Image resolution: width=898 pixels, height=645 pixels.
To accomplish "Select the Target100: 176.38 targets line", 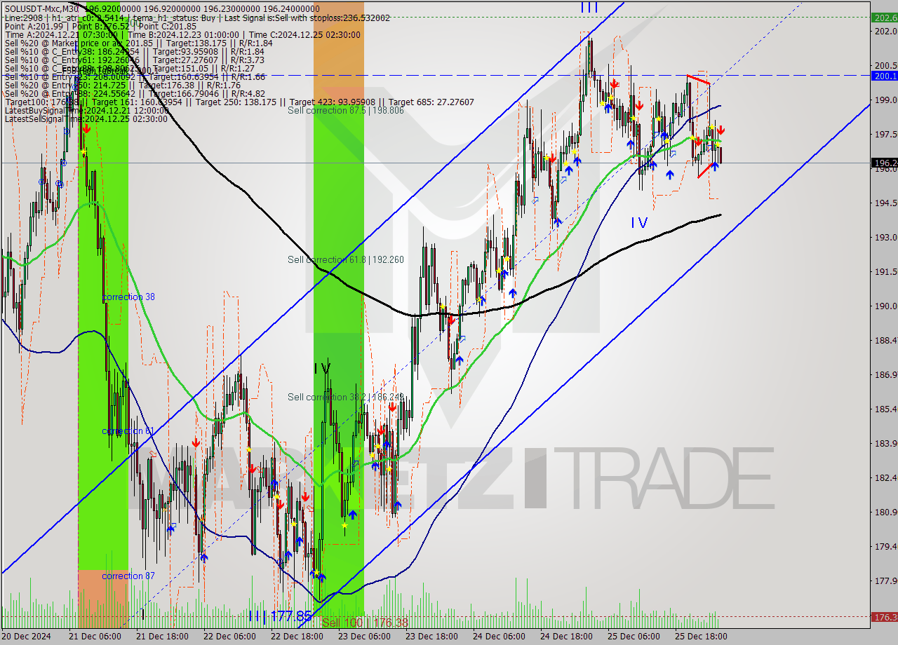I will pyautogui.click(x=239, y=102).
